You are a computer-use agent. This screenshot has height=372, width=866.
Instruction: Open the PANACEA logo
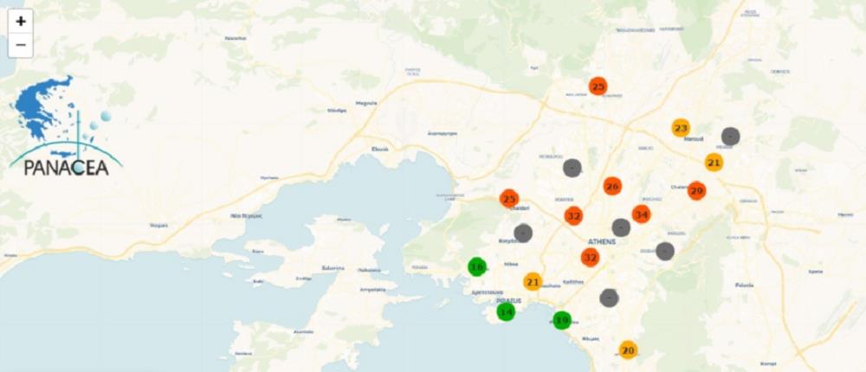click(x=61, y=128)
